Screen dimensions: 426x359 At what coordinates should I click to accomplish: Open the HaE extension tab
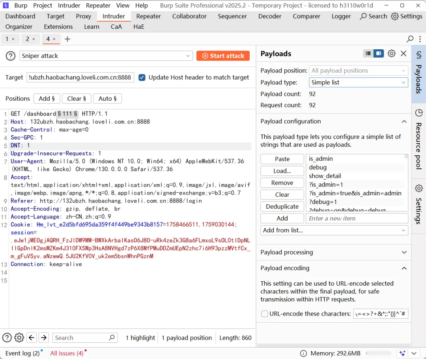[x=139, y=27]
